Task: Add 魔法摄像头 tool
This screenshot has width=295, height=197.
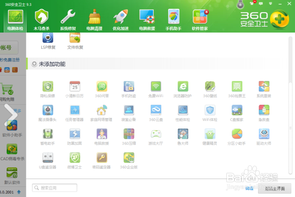Action: click(48, 113)
